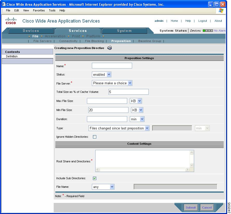231x214 pixels.
Task: Click the Min File Size input field
Action: pyautogui.click(x=108, y=110)
